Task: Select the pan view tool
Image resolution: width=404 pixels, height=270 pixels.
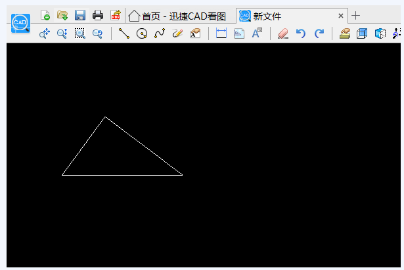Action: pos(45,33)
